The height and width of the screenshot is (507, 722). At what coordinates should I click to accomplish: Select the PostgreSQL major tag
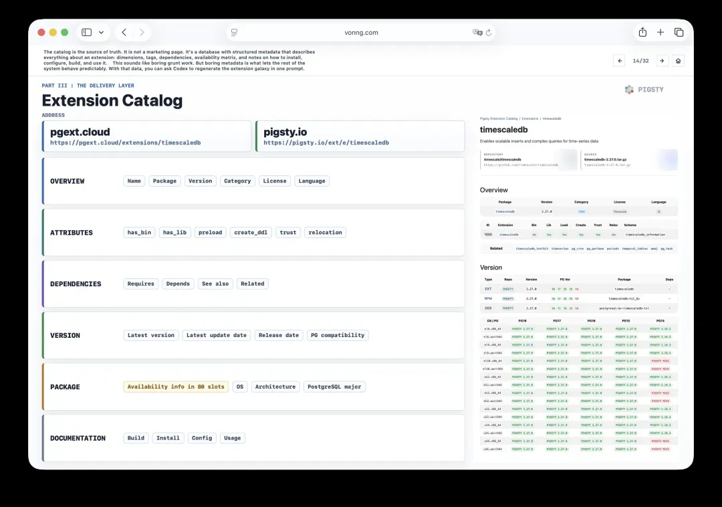click(334, 387)
